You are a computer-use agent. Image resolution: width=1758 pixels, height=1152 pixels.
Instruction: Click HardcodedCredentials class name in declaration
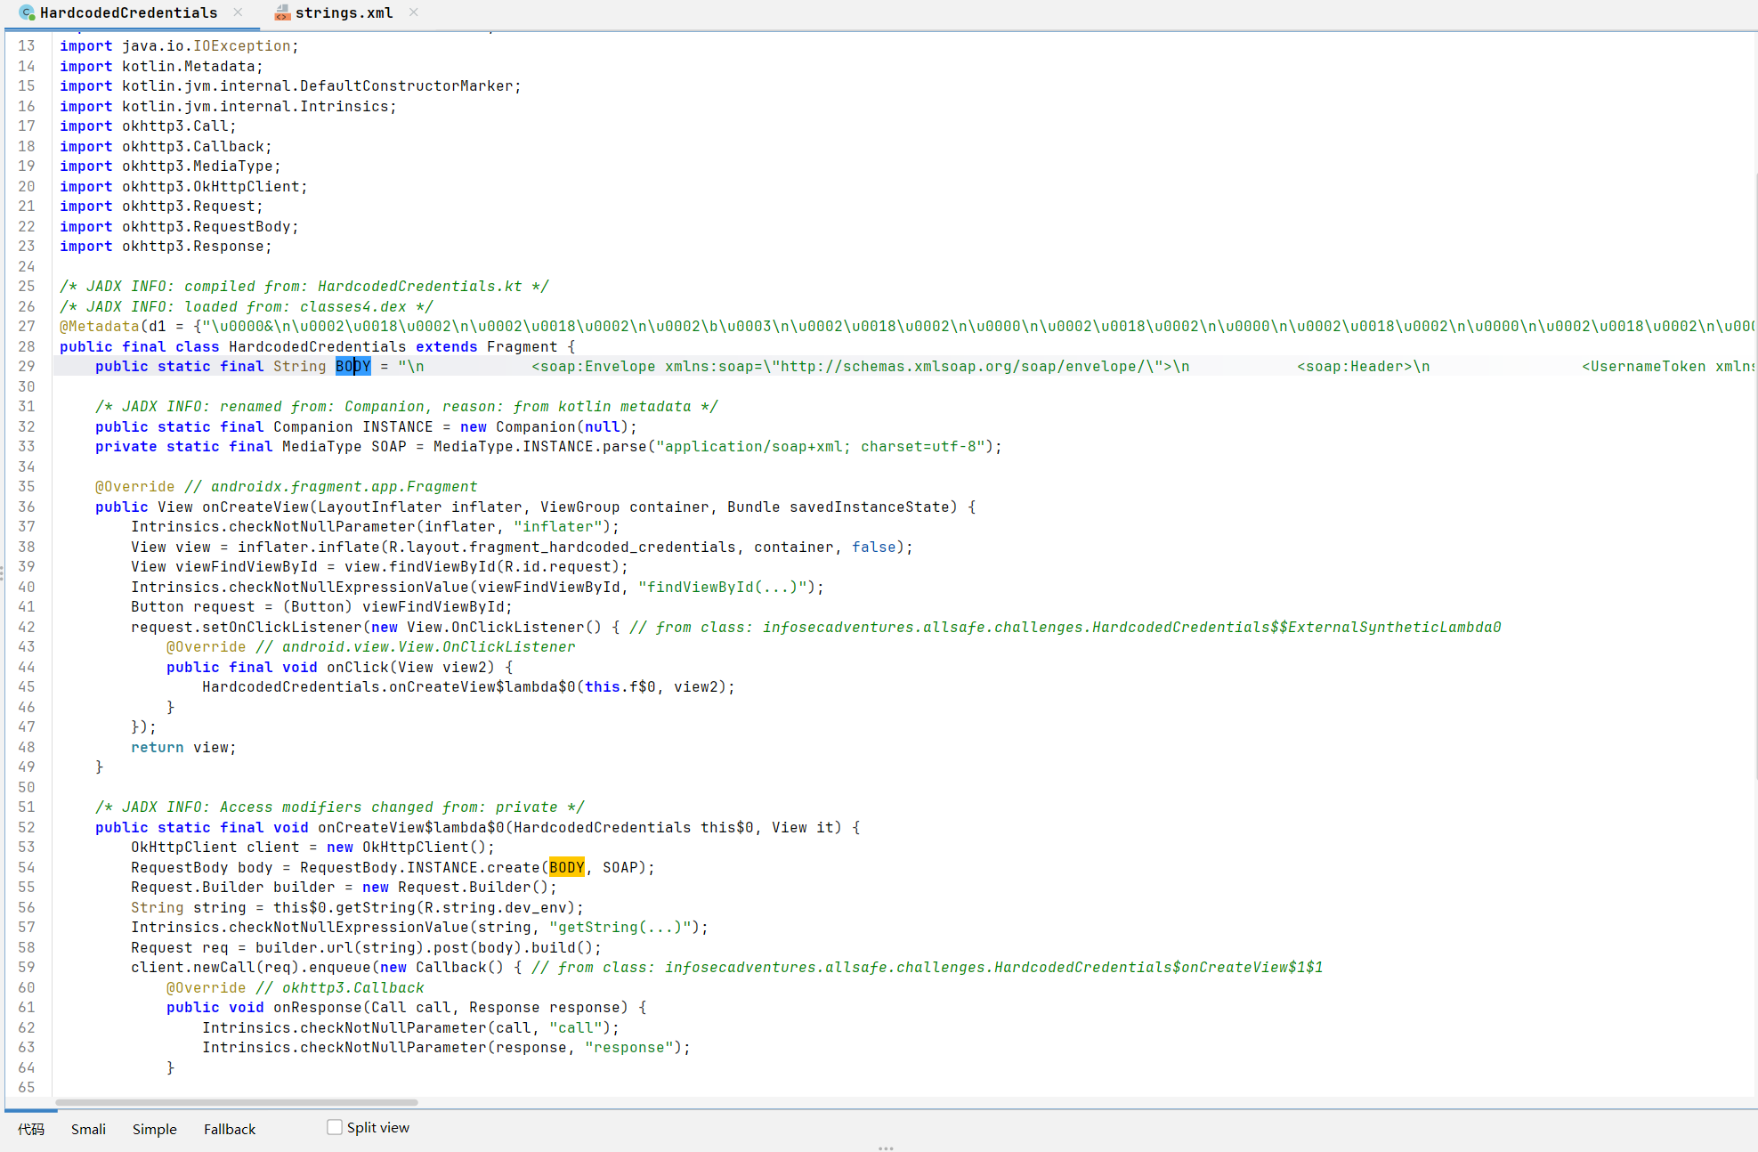[x=317, y=346]
